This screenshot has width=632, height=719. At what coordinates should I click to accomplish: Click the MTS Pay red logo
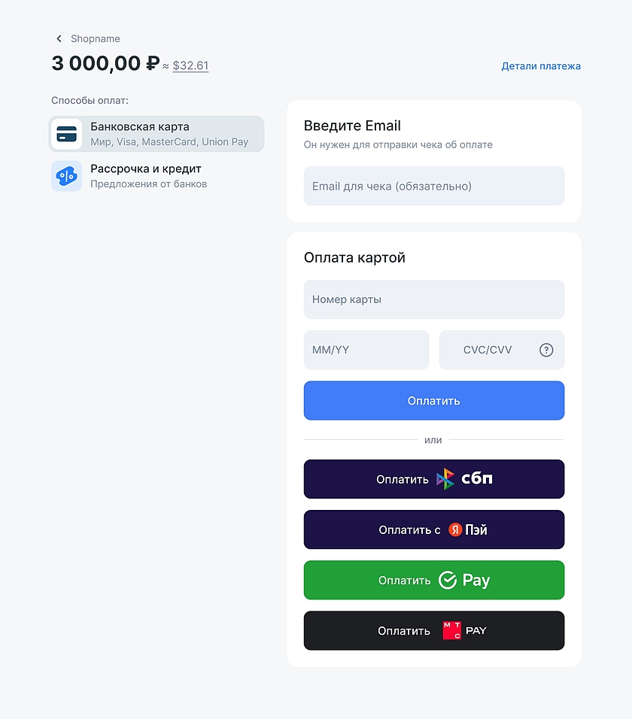tap(451, 631)
